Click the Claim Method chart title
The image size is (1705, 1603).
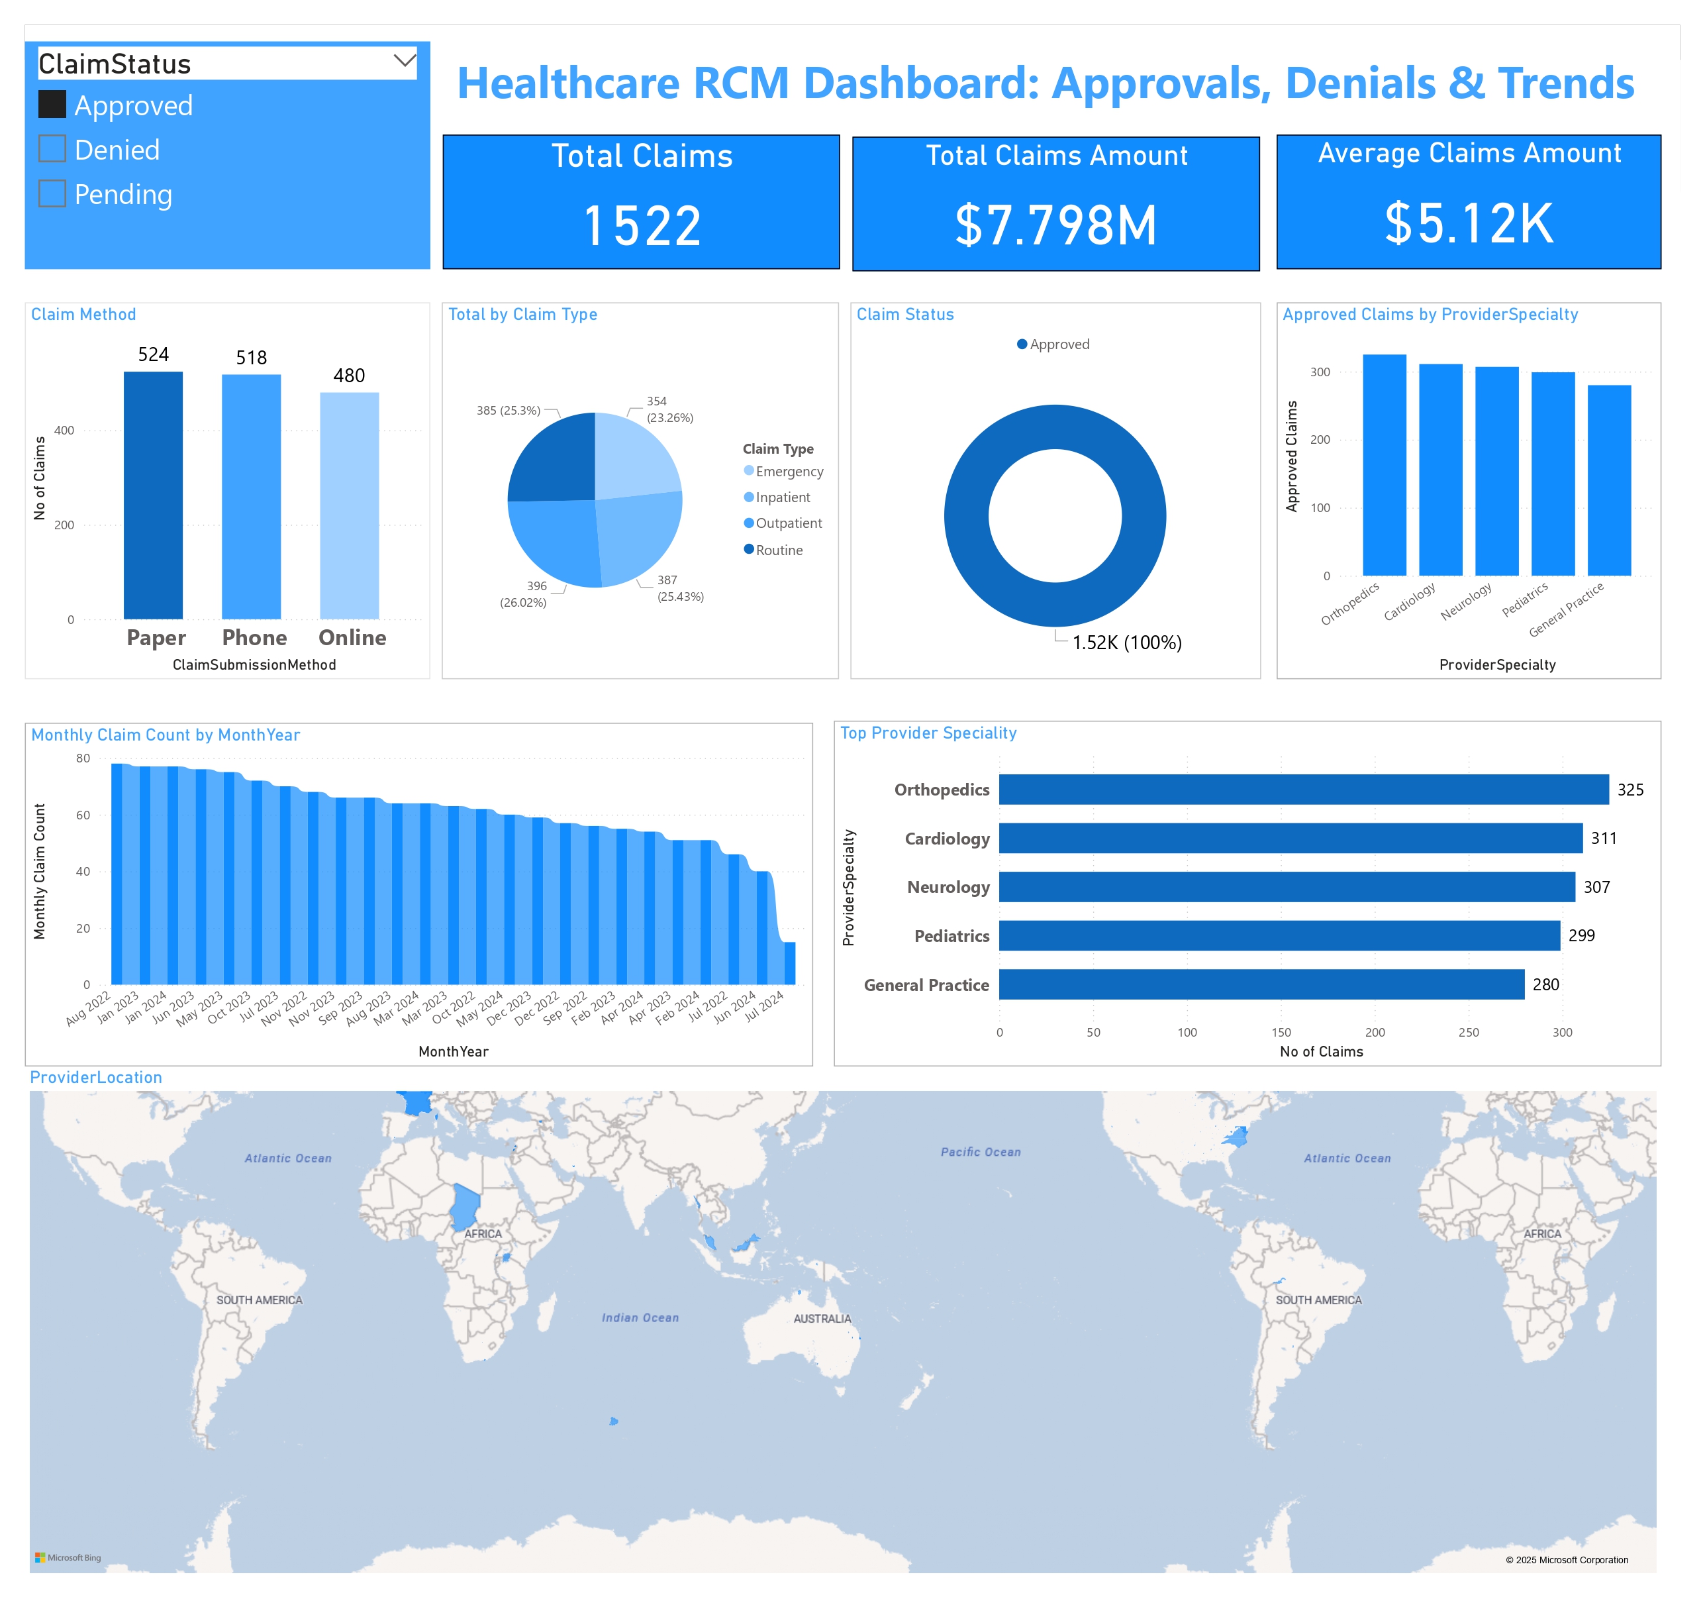tap(83, 314)
